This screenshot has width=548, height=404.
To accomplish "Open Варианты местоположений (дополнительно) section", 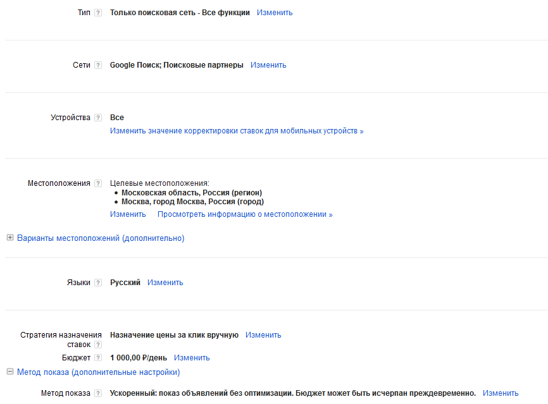I will click(x=101, y=238).
